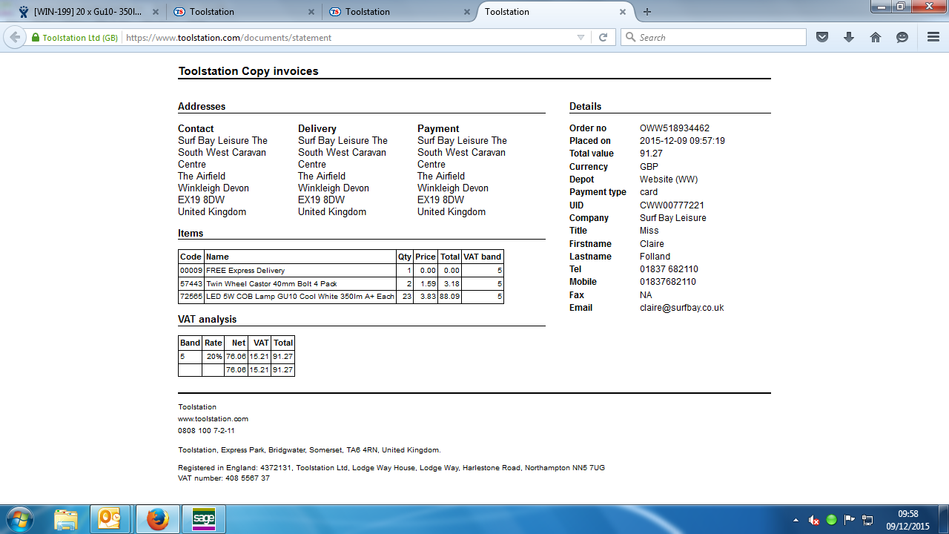Open a new browser tab

[x=647, y=12]
